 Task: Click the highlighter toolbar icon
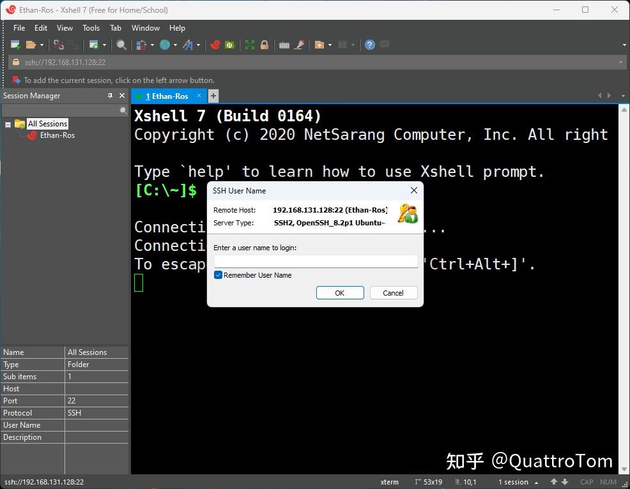(x=299, y=45)
